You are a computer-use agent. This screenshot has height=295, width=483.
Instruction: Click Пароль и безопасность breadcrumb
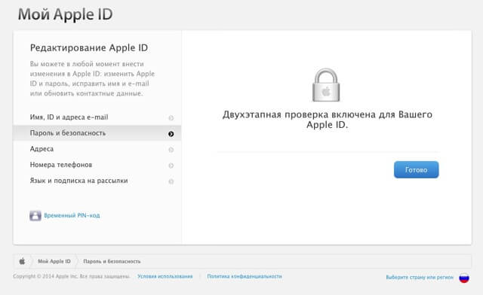tap(112, 261)
